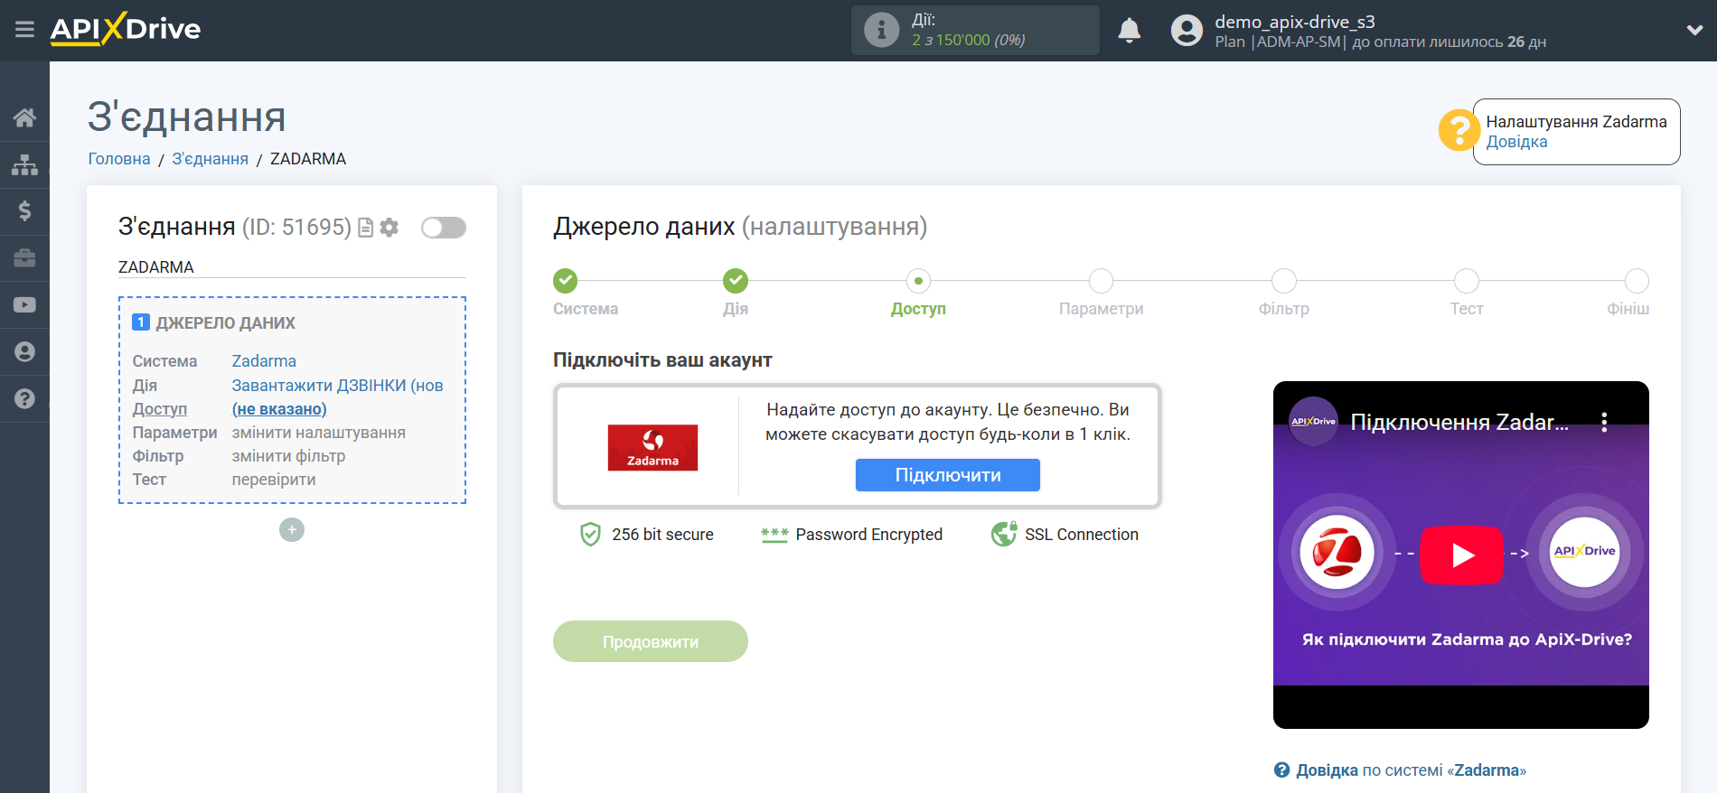Open the connections sitemap sidebar icon
1717x793 pixels.
point(24,164)
